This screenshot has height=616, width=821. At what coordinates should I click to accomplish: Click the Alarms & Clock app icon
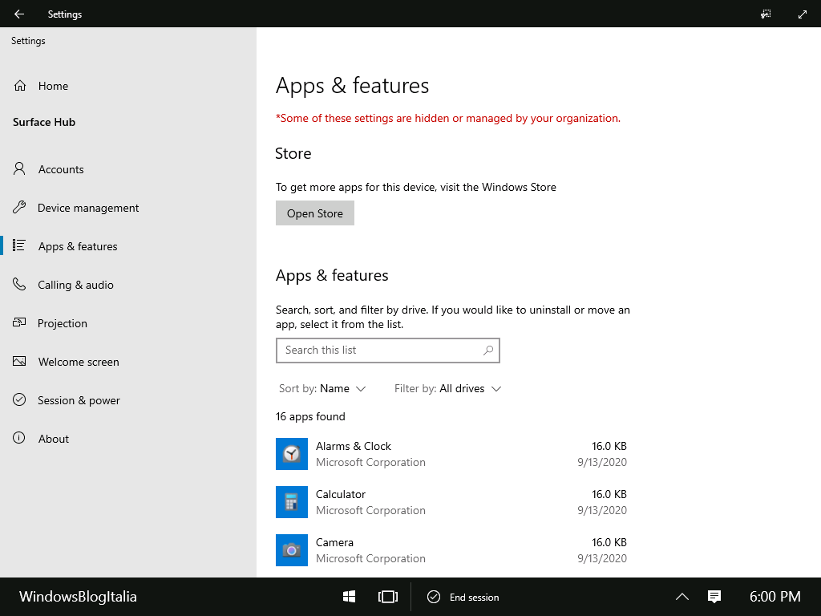click(x=292, y=454)
